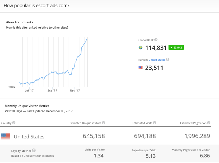Image resolution: width=219 pixels, height=163 pixels.
Task: Click the Alexa traffic rank line chart
Action: (x=53, y=62)
